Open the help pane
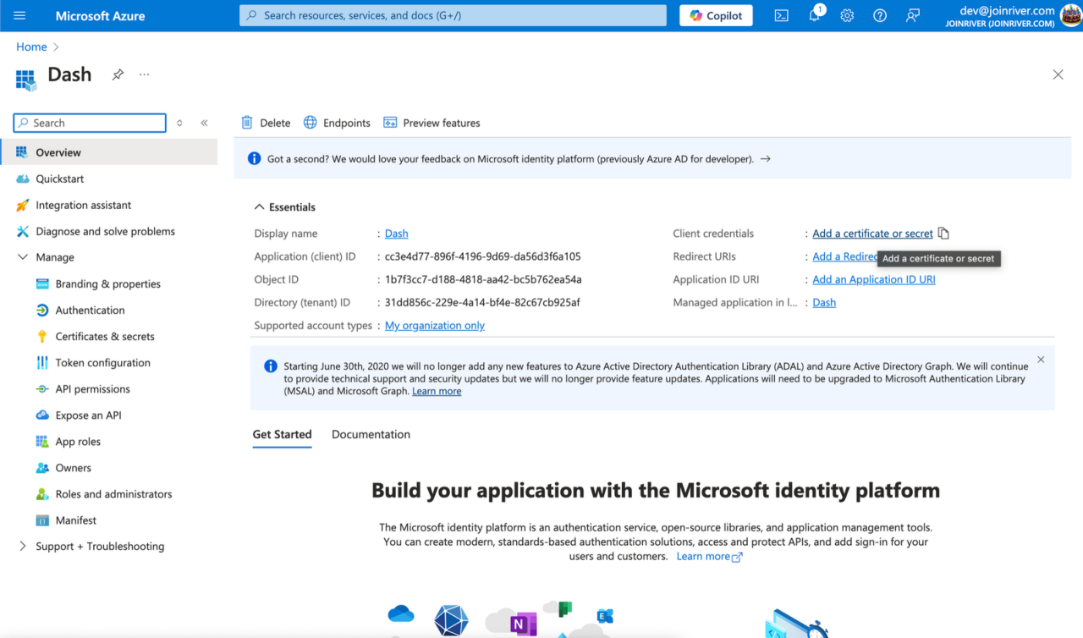The height and width of the screenshot is (638, 1083). (879, 15)
